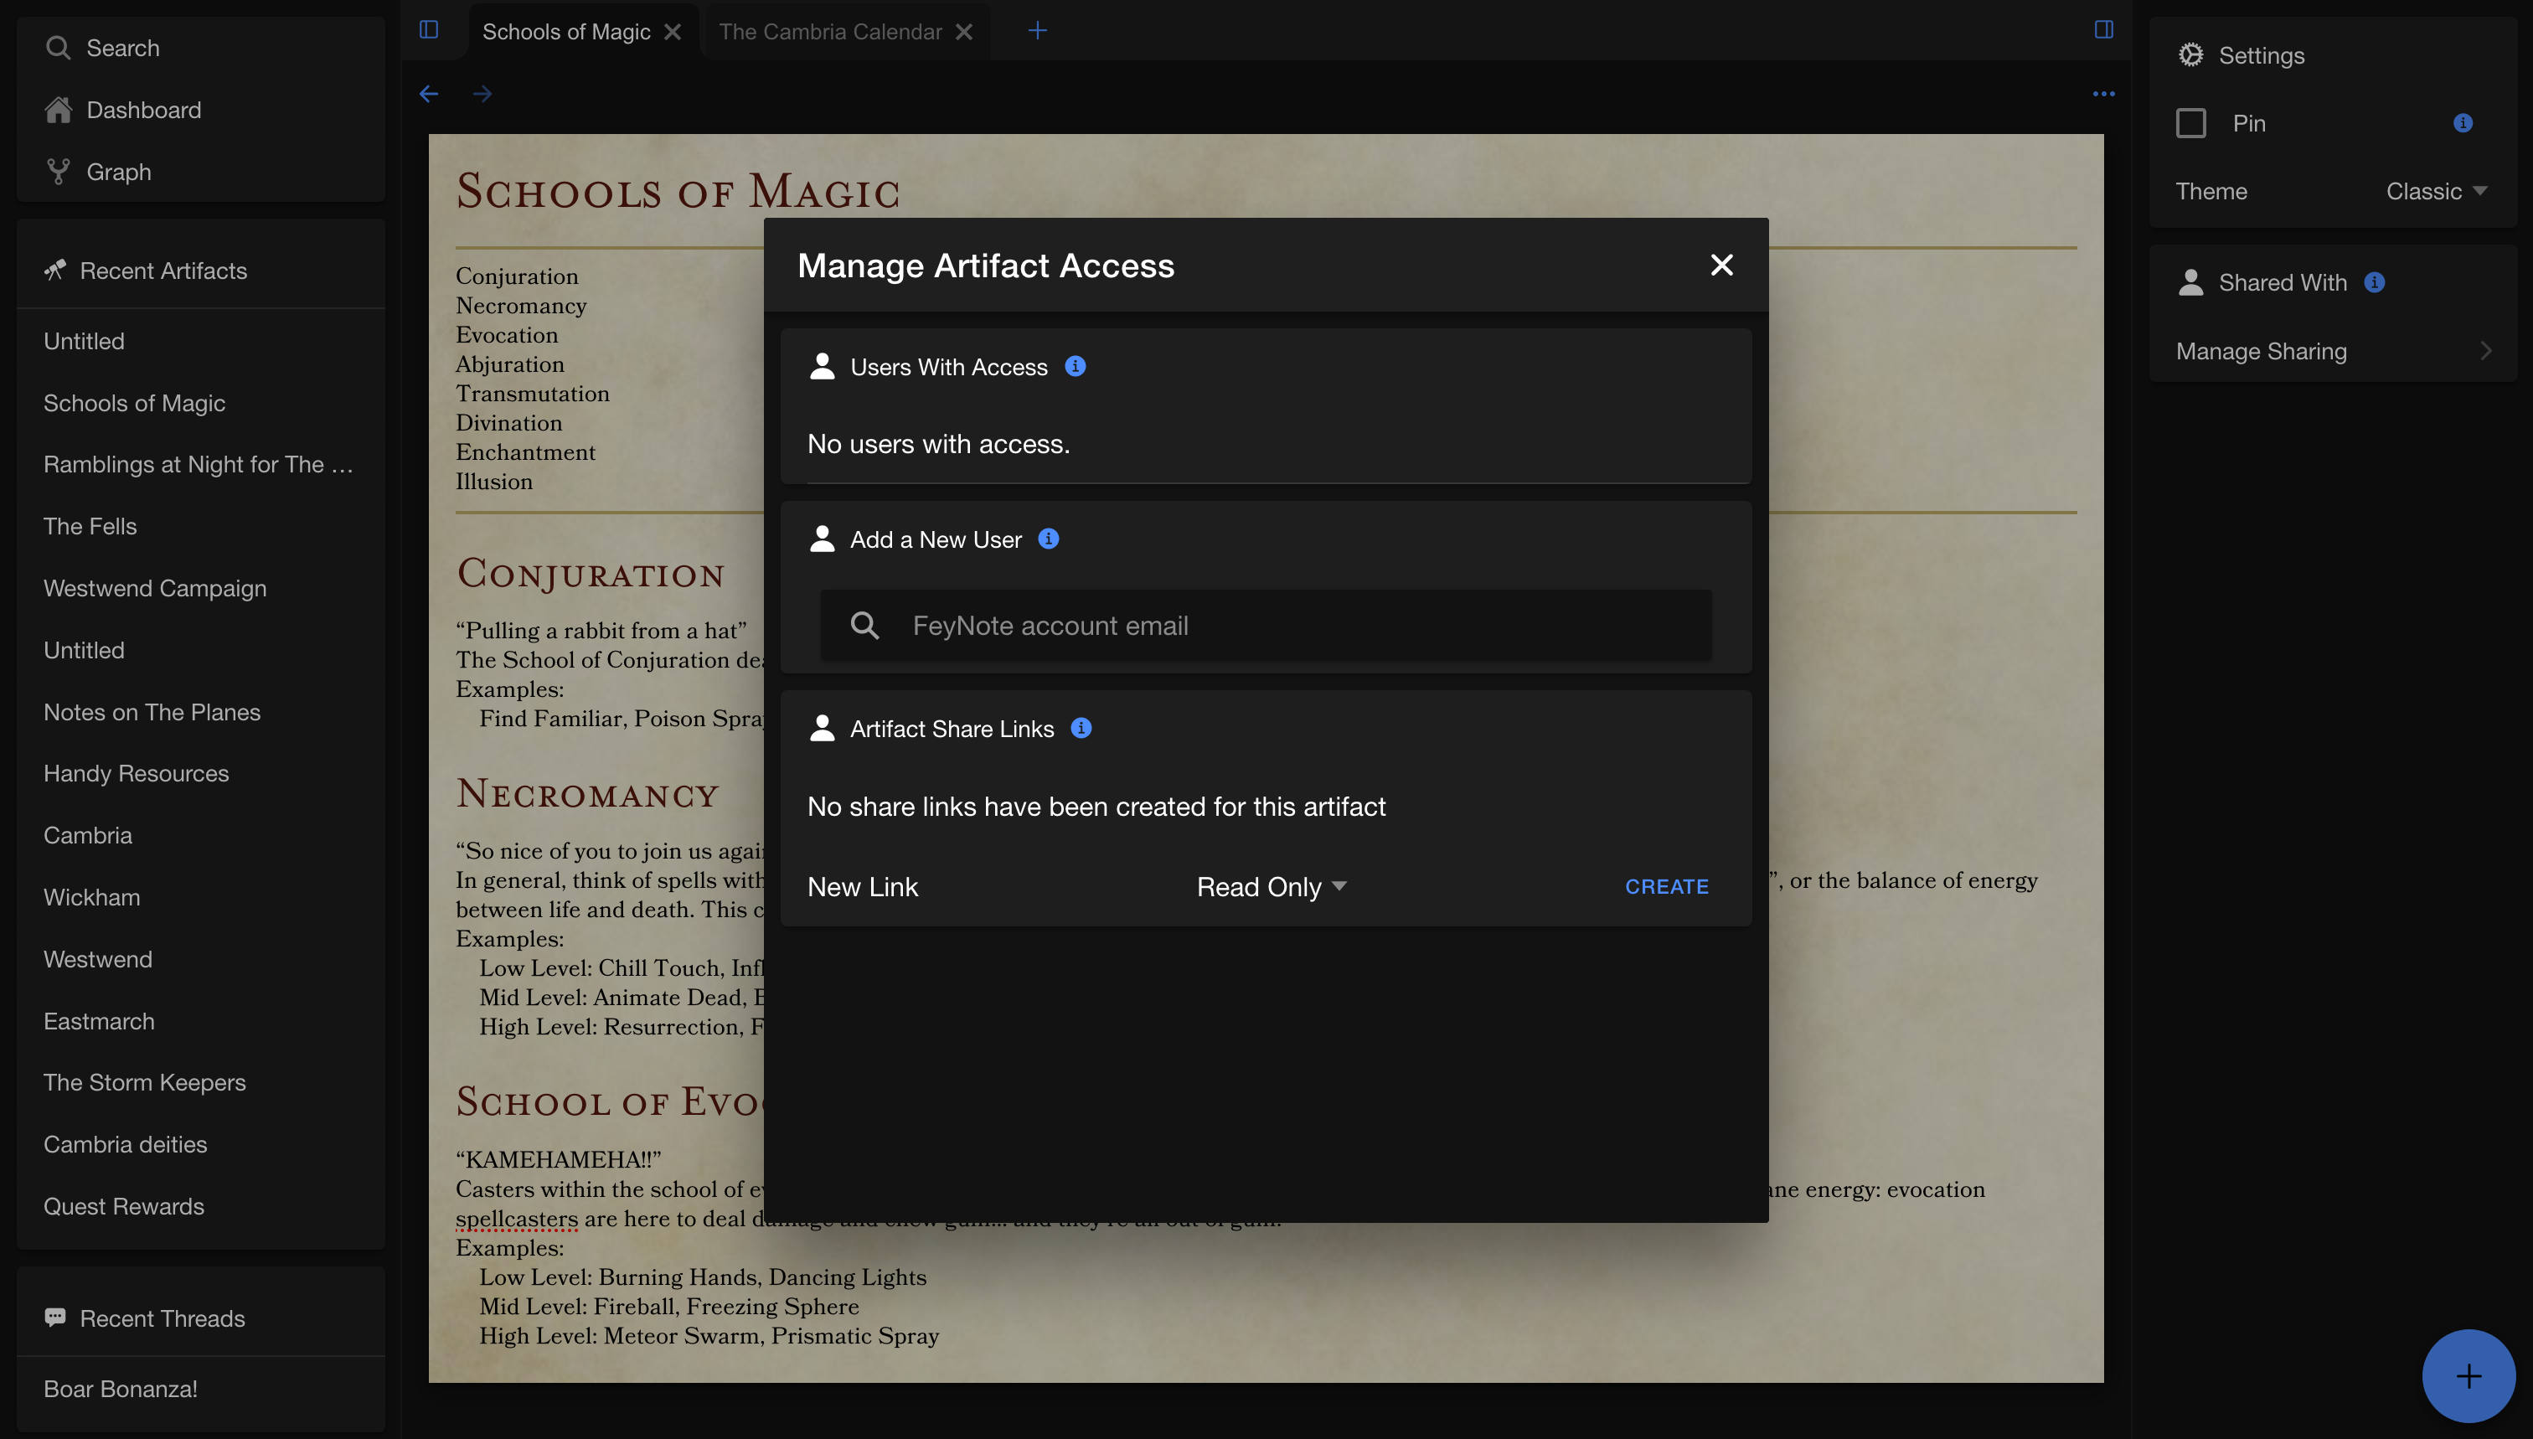Navigate forward with the right arrow
The image size is (2533, 1439).
[x=482, y=93]
